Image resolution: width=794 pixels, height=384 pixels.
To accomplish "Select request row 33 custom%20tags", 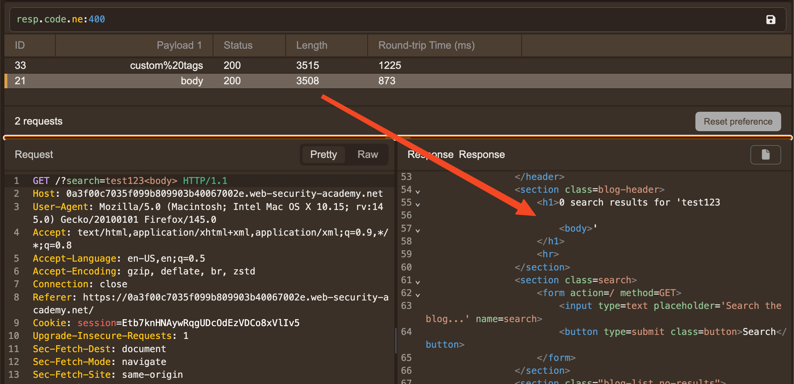I will 166,66.
